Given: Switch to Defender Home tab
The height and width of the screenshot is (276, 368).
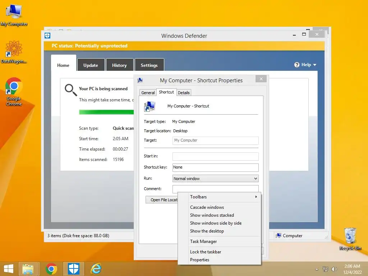Looking at the screenshot, I should [x=63, y=65].
